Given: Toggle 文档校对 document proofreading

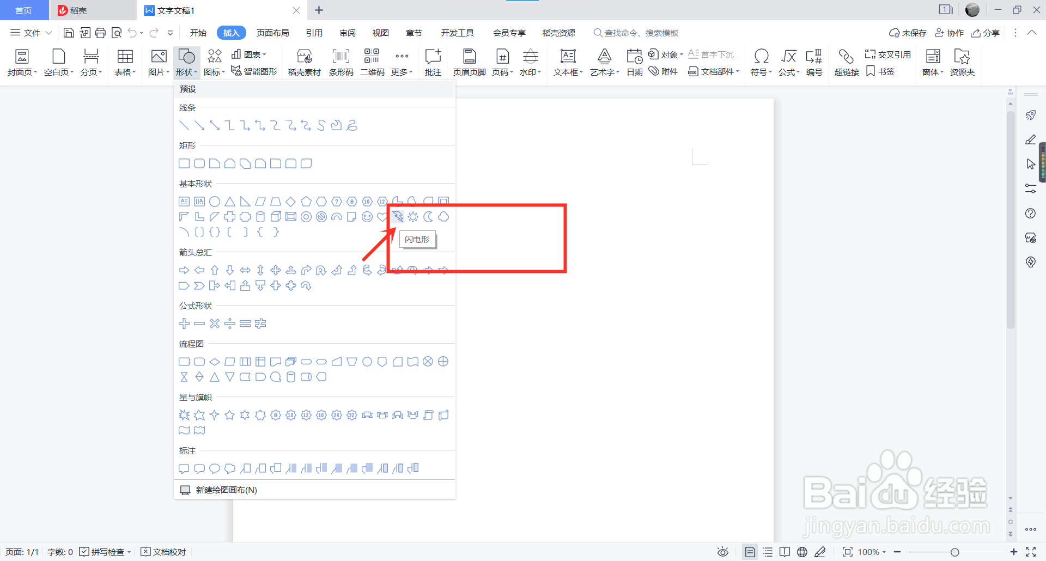Looking at the screenshot, I should 163,552.
